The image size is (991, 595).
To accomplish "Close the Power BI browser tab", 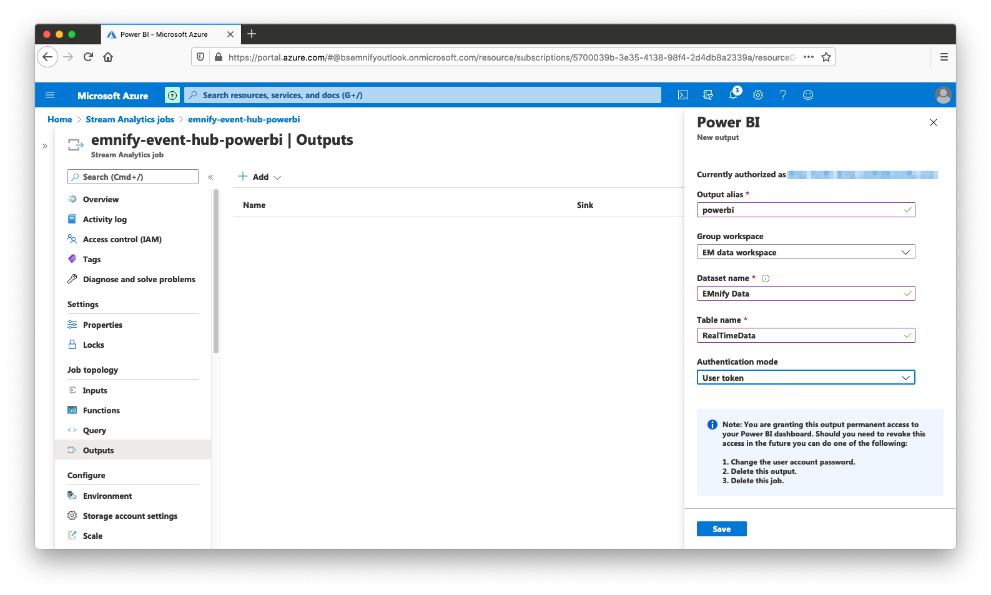I will tap(230, 34).
